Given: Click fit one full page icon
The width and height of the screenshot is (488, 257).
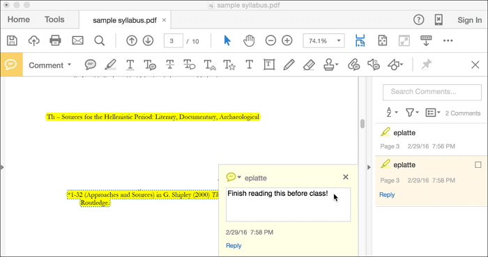Looking at the screenshot, I should point(382,40).
